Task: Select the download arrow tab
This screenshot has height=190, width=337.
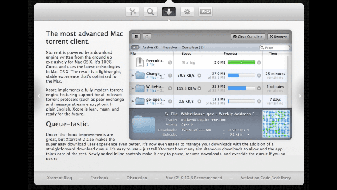Action: (169, 12)
